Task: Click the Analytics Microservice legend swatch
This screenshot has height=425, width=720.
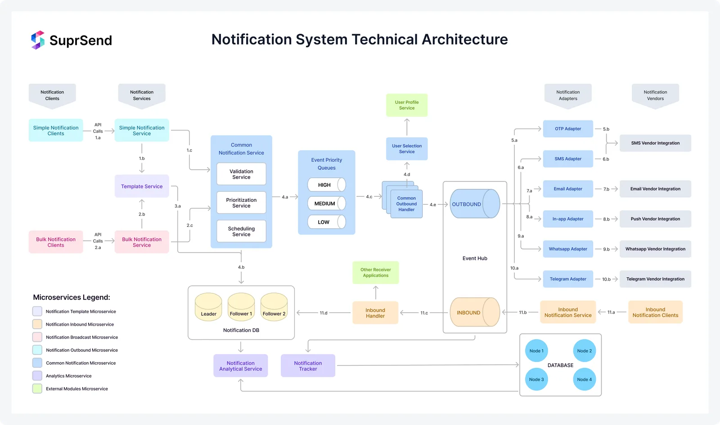Action: click(x=37, y=376)
